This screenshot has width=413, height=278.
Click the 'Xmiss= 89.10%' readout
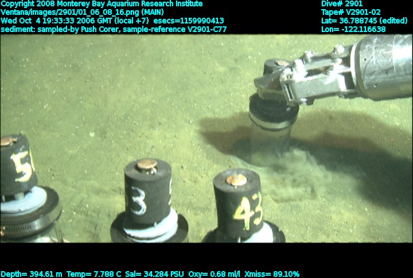(272, 275)
